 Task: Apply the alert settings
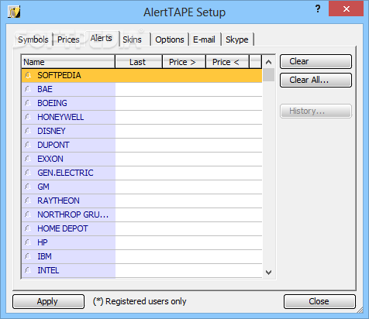click(x=48, y=301)
